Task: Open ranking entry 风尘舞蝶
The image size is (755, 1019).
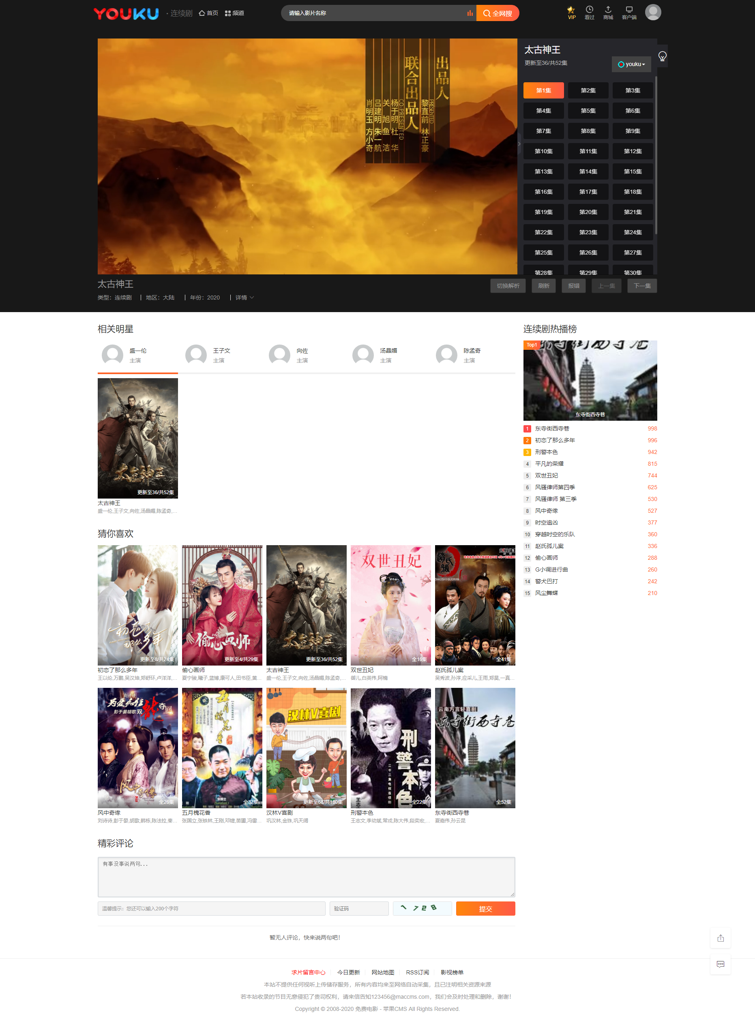Action: tap(546, 593)
